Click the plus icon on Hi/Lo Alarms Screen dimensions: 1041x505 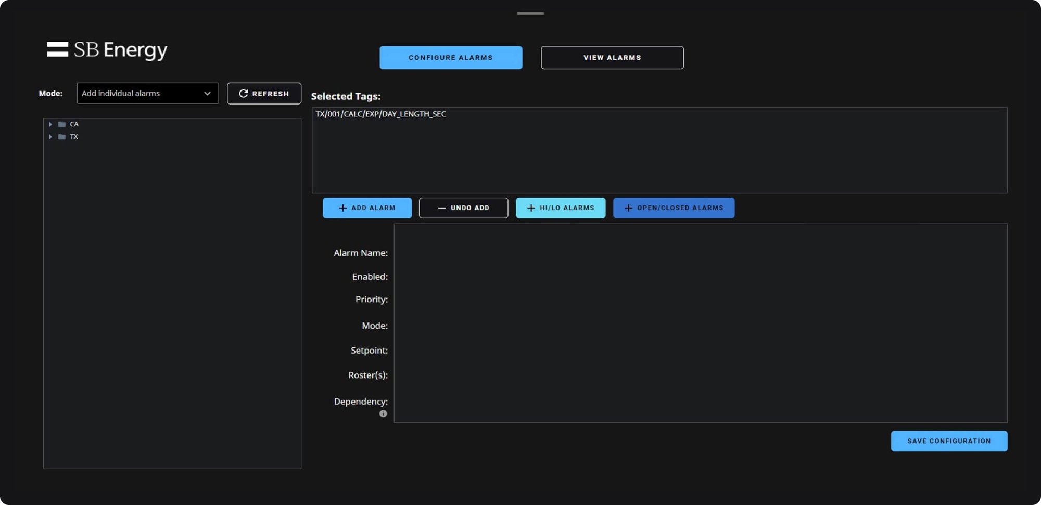(531, 208)
